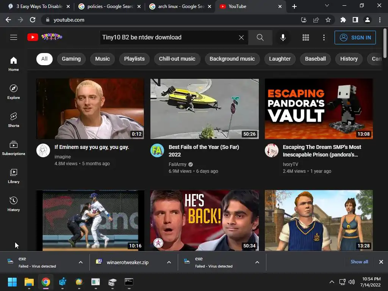Click the install/download page icon in address bar

[304, 20]
